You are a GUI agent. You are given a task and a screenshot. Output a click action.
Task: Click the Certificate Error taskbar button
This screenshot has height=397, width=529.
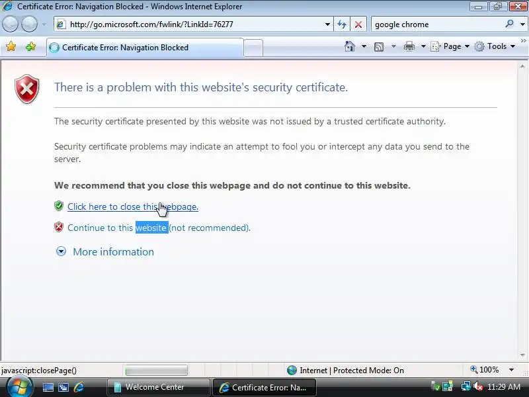(264, 387)
